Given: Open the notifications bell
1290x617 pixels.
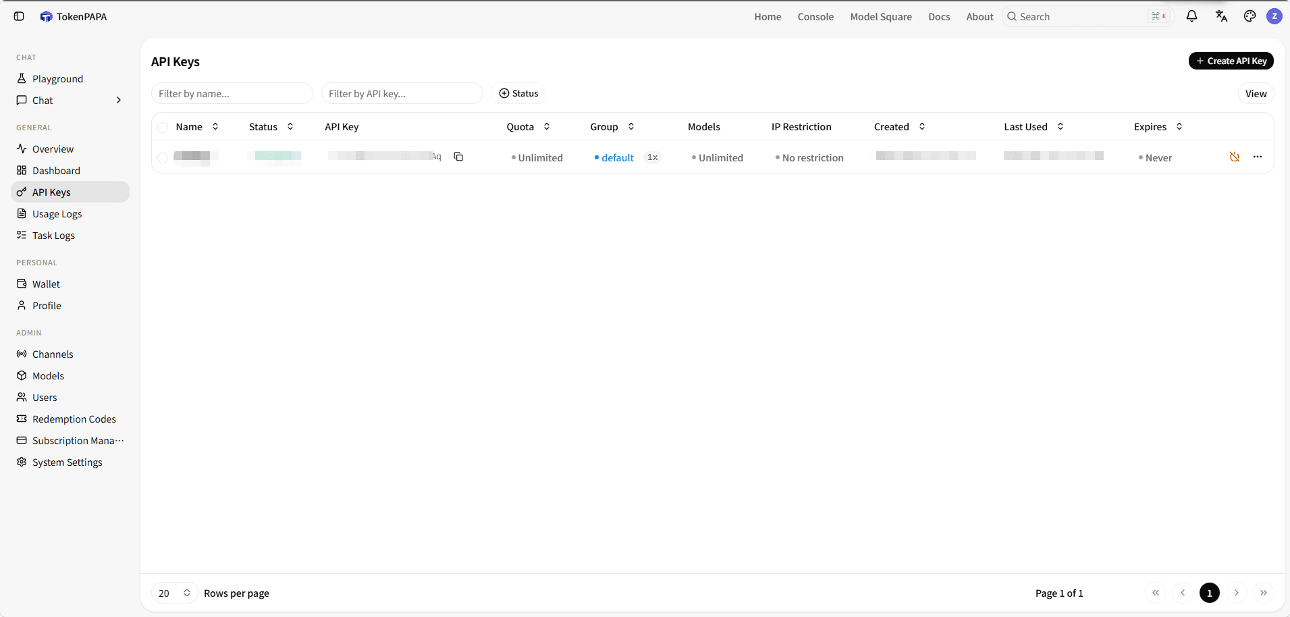Looking at the screenshot, I should 1191,16.
